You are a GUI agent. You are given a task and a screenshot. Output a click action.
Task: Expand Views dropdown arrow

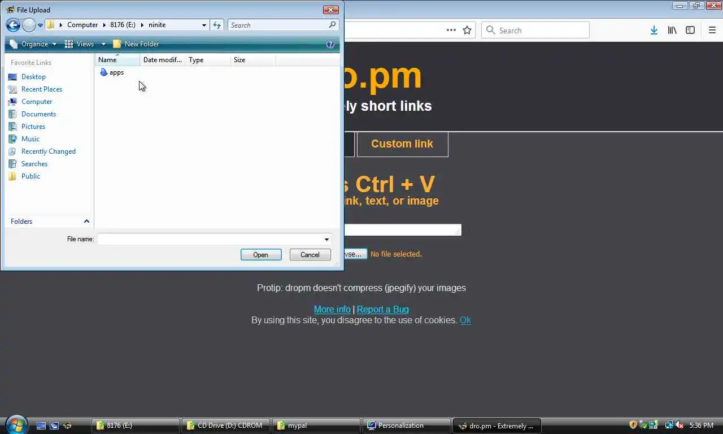click(103, 44)
